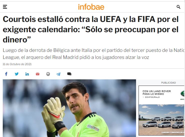Open the Courtois goalkeeper photo

(69, 108)
